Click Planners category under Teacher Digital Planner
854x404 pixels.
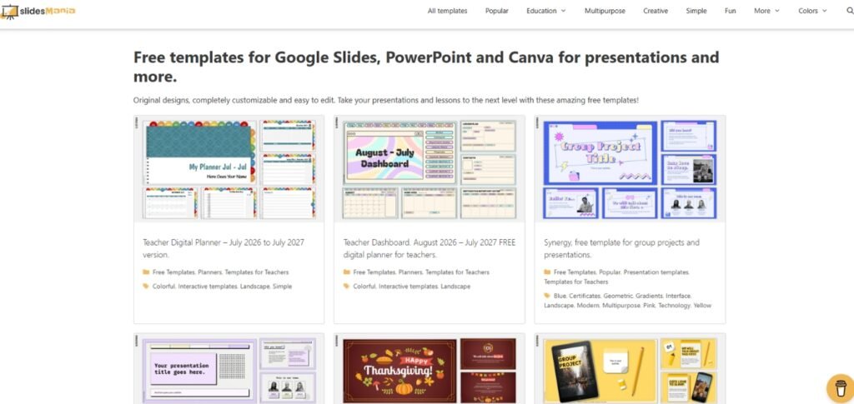209,272
